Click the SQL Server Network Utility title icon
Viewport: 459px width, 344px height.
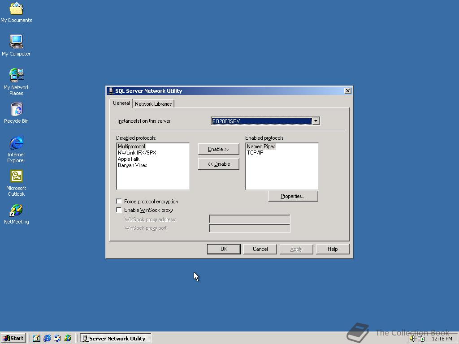coord(111,91)
